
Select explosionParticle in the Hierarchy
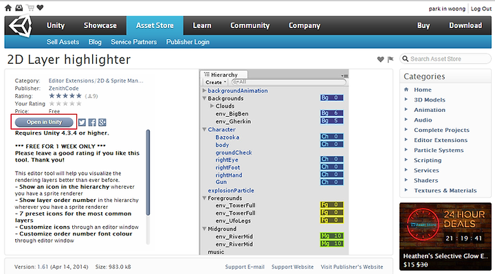(231, 190)
